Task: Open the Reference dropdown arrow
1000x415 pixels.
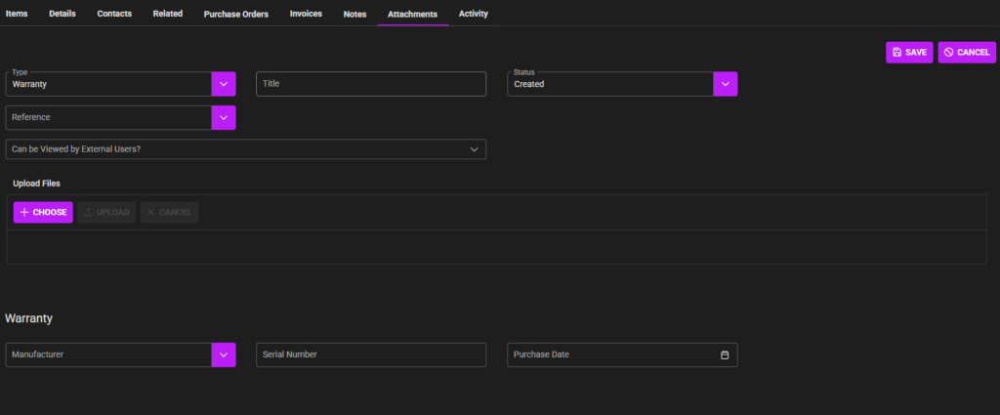Action: pos(224,117)
